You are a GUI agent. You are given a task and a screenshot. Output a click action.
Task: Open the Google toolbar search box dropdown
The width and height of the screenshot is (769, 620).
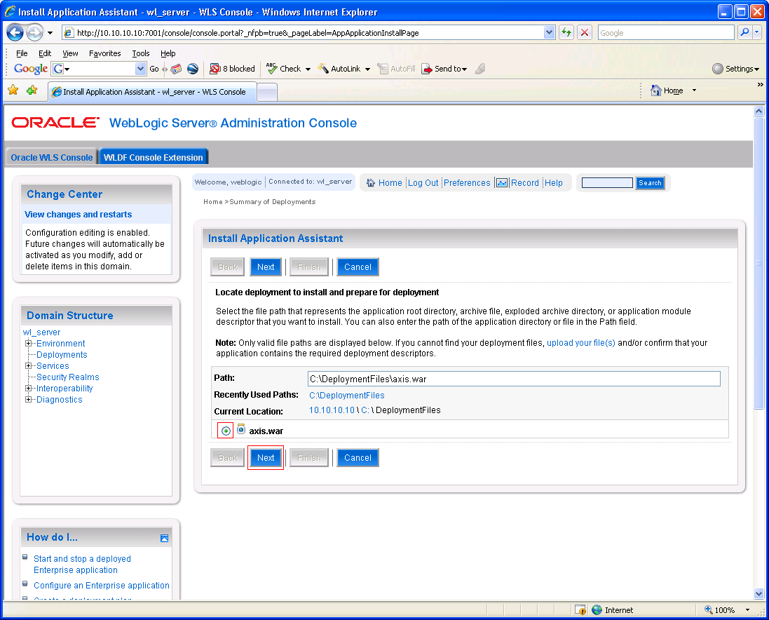click(141, 69)
